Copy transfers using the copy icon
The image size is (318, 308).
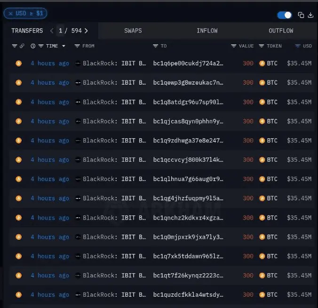pyautogui.click(x=301, y=15)
